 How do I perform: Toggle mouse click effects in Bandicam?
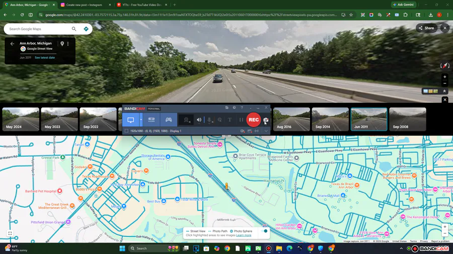[x=220, y=120]
